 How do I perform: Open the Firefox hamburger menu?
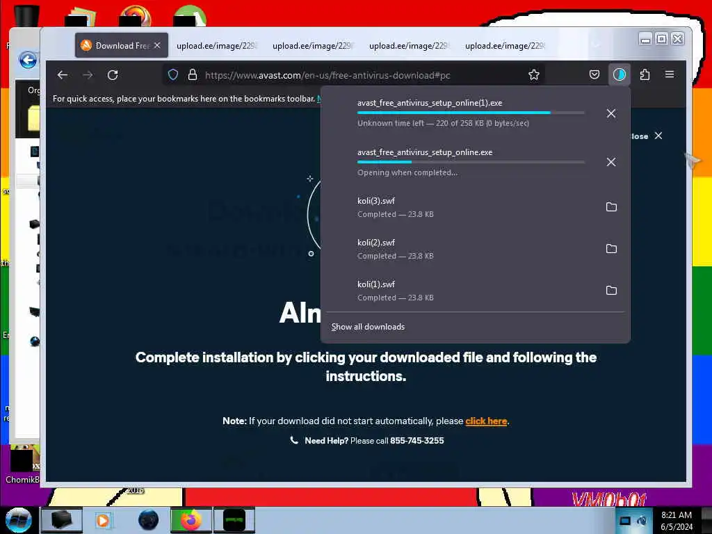pos(670,74)
